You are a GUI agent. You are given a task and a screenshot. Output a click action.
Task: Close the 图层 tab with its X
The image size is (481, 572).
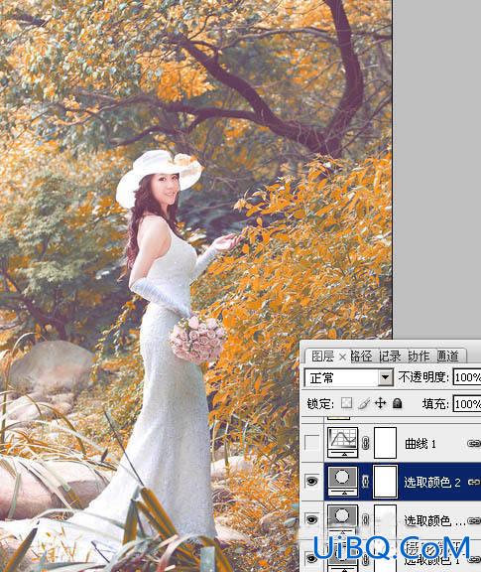[x=342, y=357]
